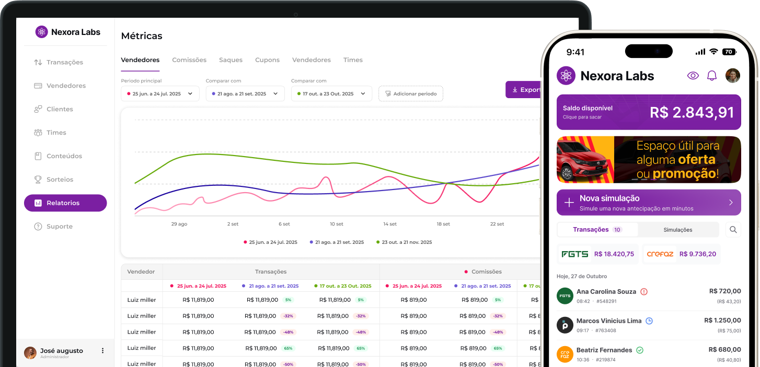Screen dimensions: 760x367
Task: Click the phone's Nexora Labs atom logo
Action: 566,76
